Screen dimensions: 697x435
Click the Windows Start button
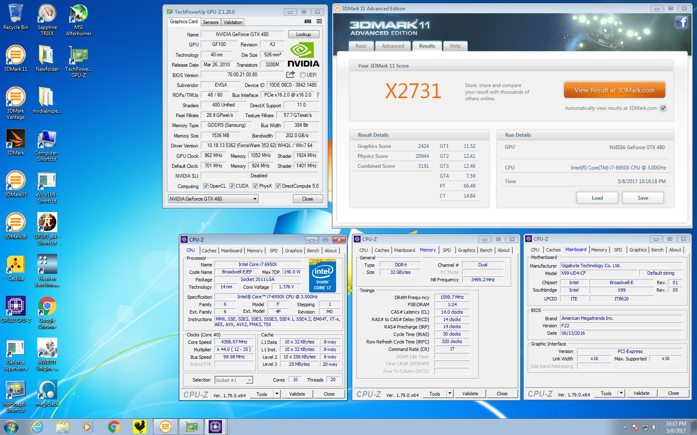11,426
